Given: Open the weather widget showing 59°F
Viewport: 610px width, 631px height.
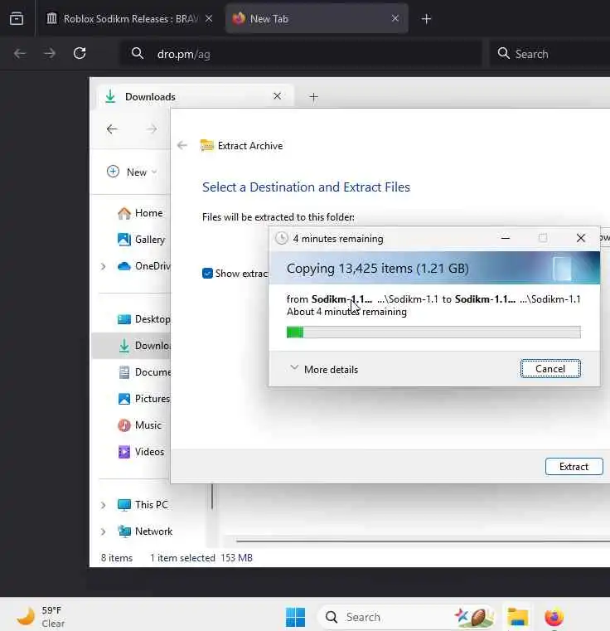Looking at the screenshot, I should coord(41,617).
